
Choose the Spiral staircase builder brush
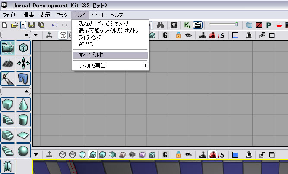coord(8,151)
